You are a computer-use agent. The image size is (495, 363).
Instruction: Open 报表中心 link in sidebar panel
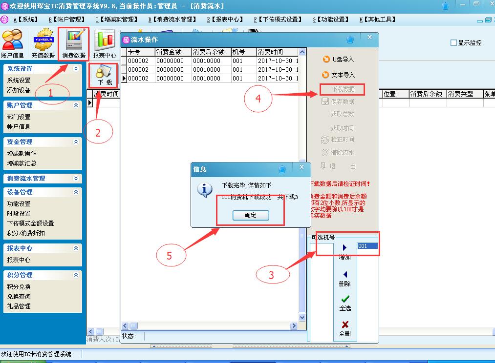pyautogui.click(x=19, y=260)
